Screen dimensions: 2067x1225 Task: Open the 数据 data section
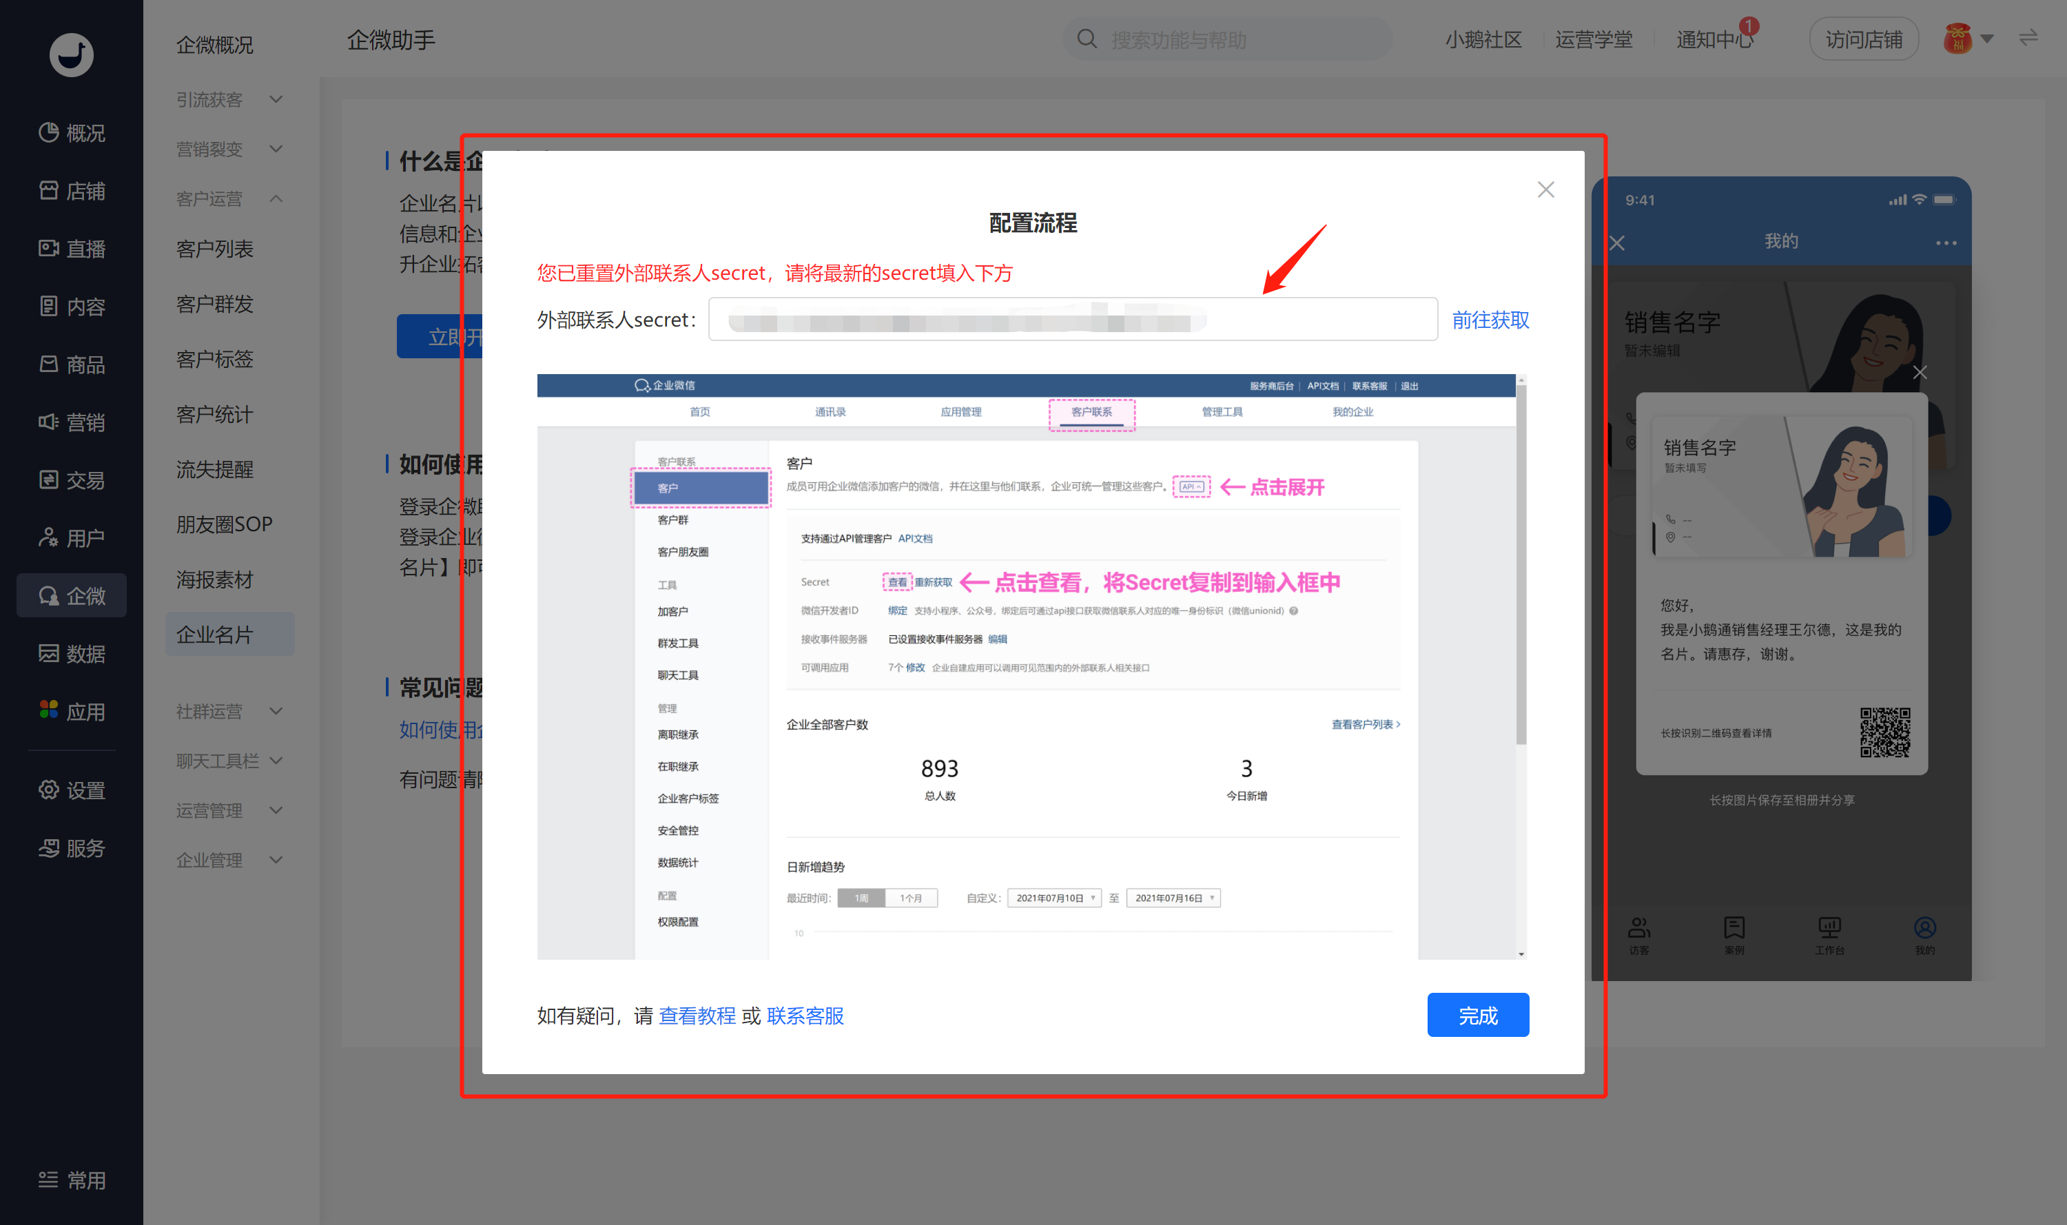(x=72, y=653)
